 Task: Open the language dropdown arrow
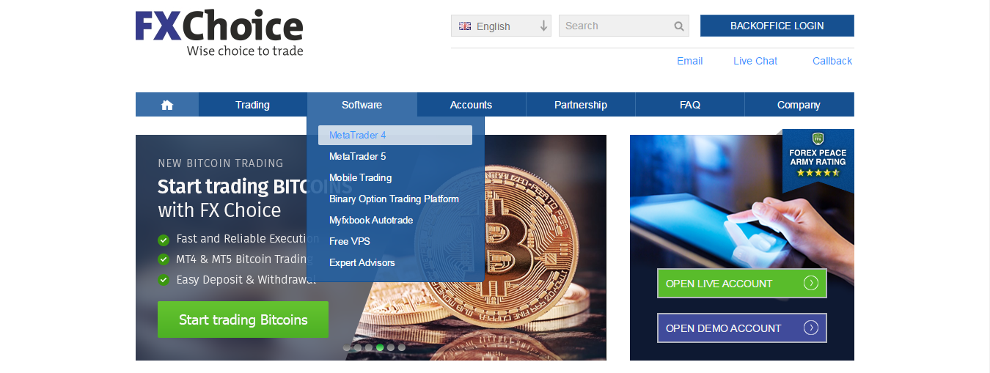(543, 26)
